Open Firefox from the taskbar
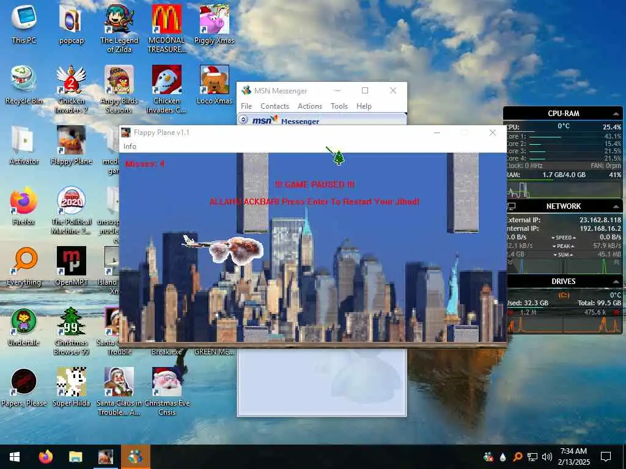The height and width of the screenshot is (469, 626). click(45, 457)
